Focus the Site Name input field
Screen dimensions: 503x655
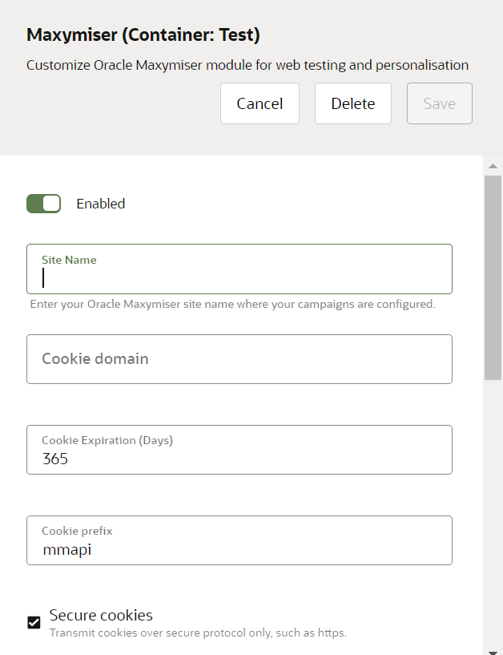[239, 277]
